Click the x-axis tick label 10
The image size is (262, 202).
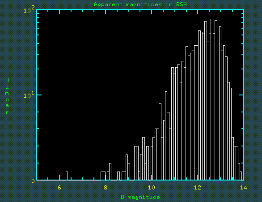[x=152, y=188]
